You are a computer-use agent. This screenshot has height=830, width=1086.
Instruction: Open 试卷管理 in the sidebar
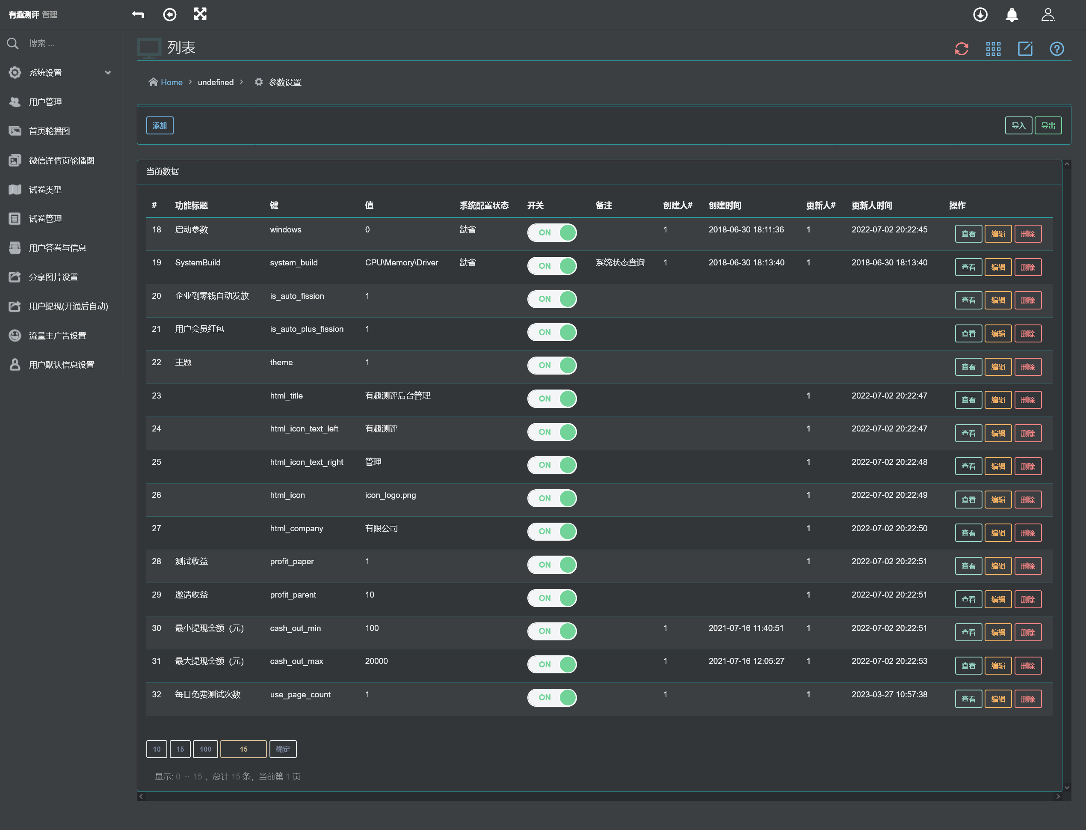click(x=45, y=218)
